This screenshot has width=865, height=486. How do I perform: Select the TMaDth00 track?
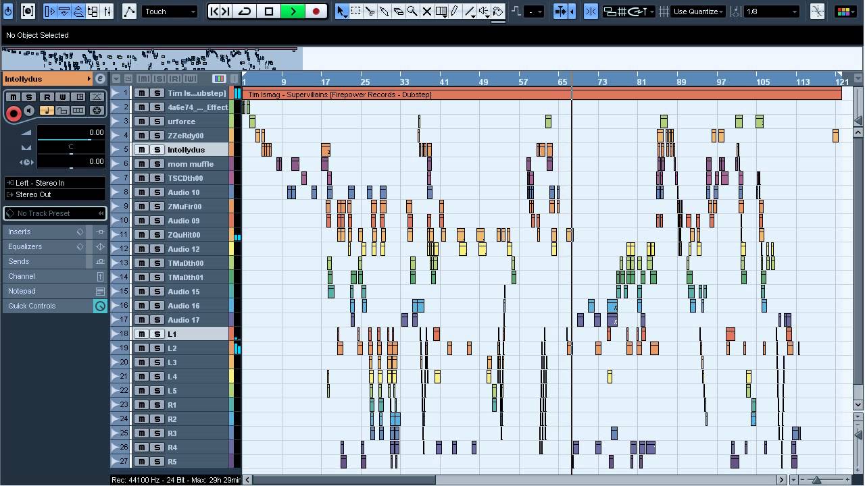click(185, 263)
